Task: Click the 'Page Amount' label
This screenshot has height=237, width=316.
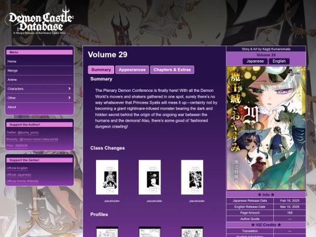Action: [250, 213]
